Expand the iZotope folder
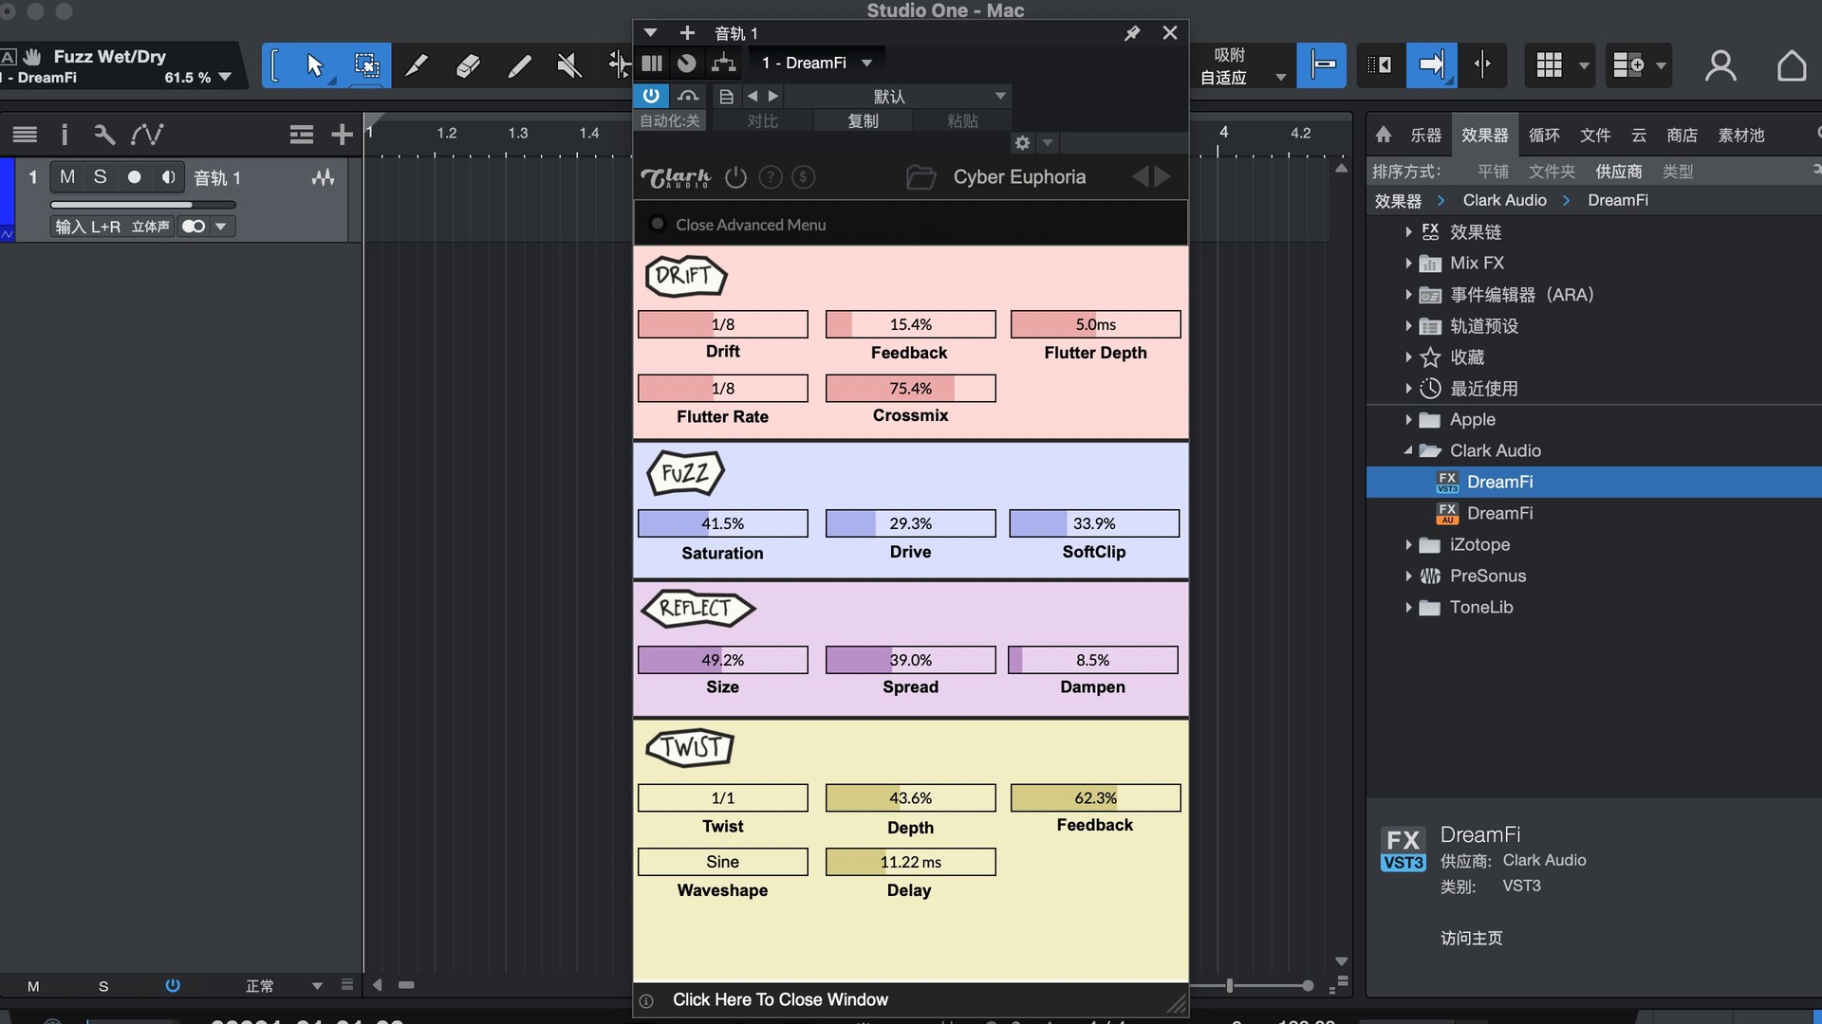The width and height of the screenshot is (1822, 1024). pyautogui.click(x=1408, y=545)
